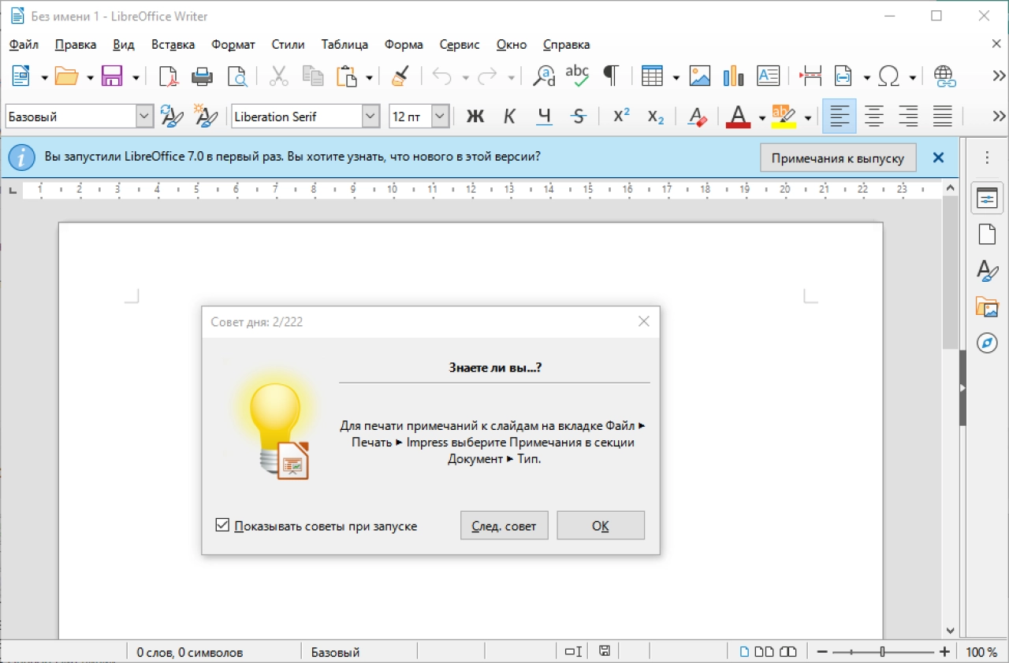Toggle subscript x₂ formatting
Viewport: 1009px width, 663px height.
click(656, 117)
